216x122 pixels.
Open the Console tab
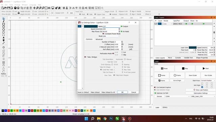coord(178,58)
